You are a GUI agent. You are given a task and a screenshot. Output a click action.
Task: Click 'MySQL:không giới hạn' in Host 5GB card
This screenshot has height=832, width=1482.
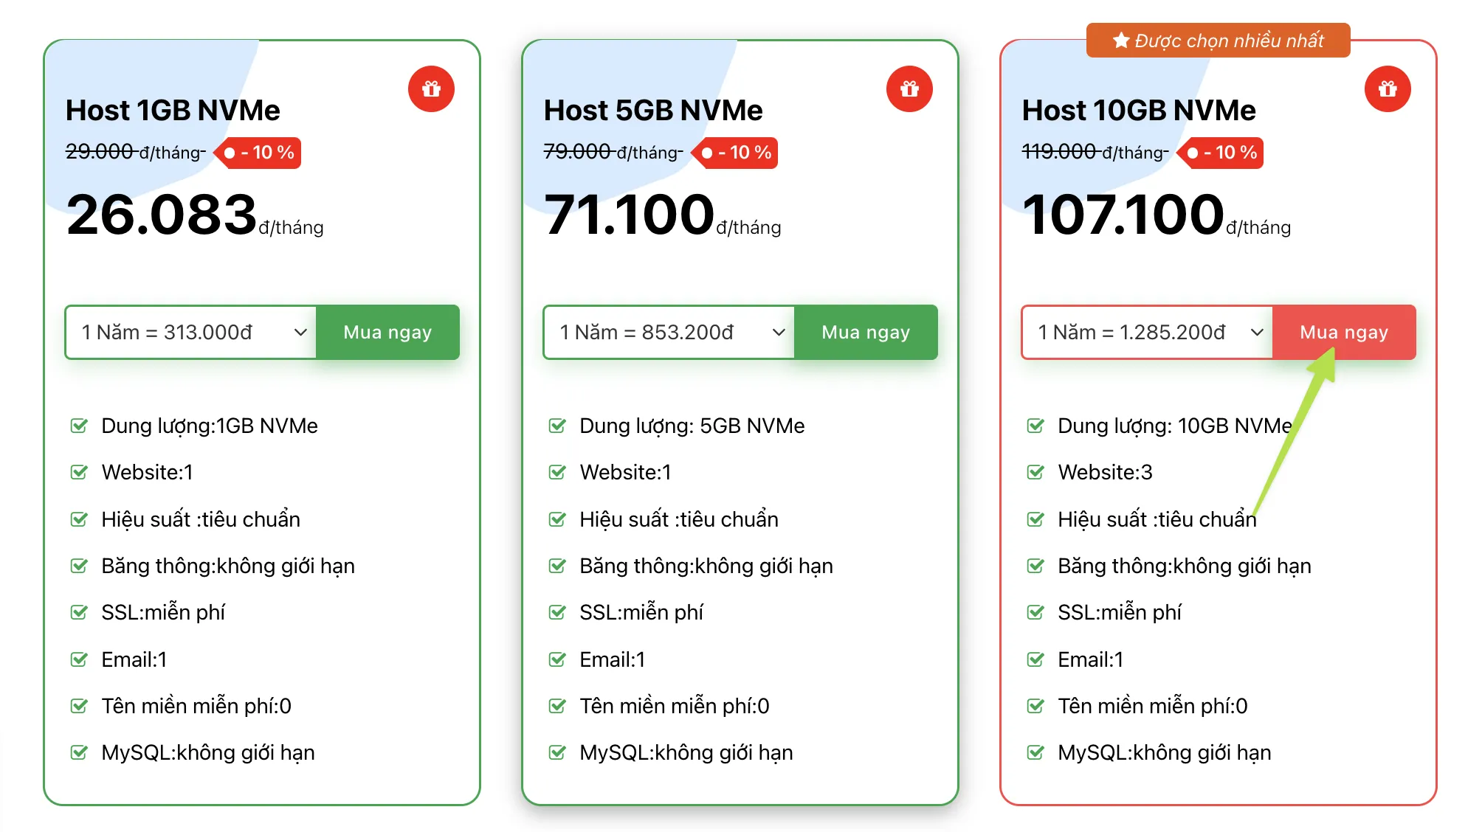click(686, 752)
